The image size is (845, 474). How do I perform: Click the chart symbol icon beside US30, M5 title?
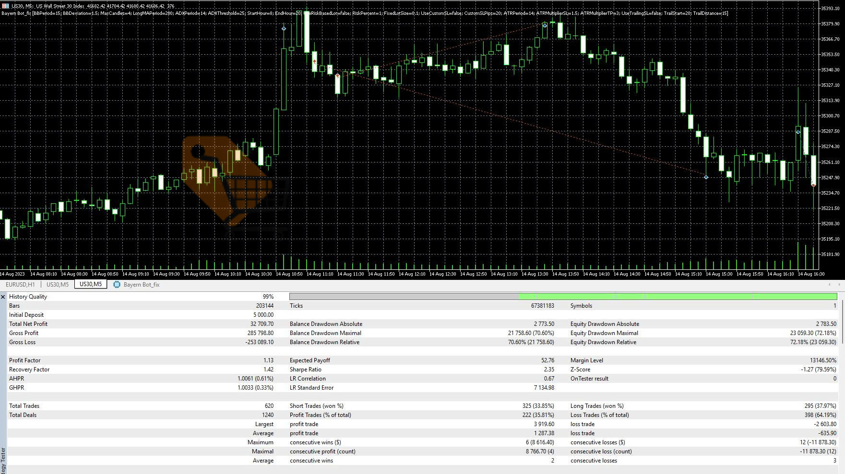coord(6,6)
